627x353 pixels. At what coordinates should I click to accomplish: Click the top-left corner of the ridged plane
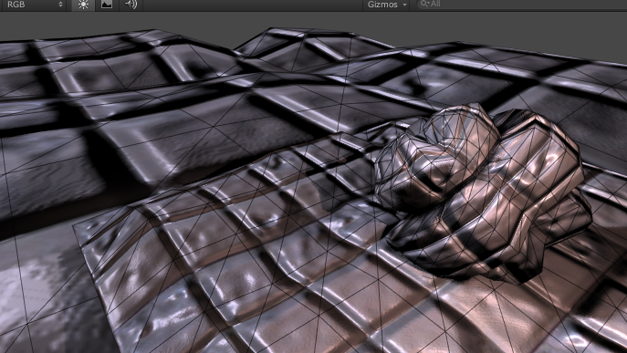[77, 227]
